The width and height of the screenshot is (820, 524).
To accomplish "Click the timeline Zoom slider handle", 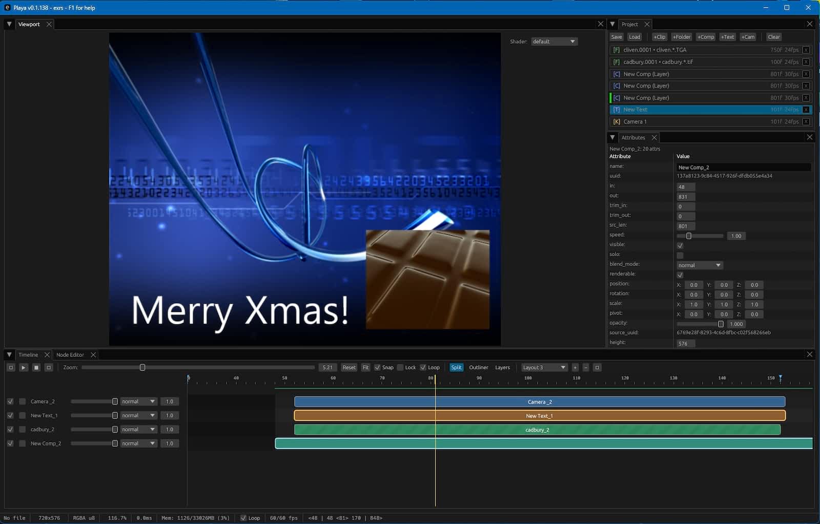I will point(142,367).
